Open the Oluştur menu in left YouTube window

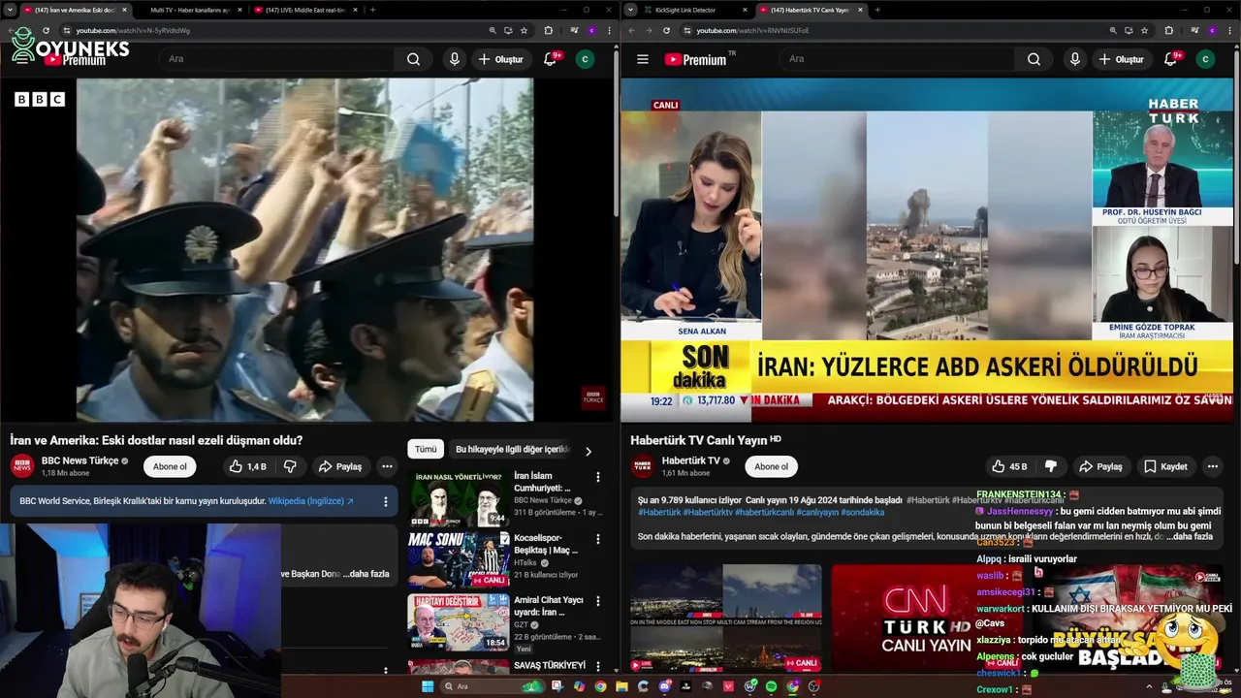coord(500,59)
